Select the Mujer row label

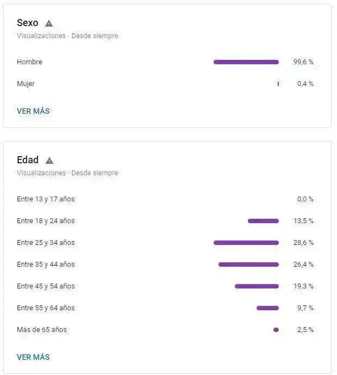point(26,84)
